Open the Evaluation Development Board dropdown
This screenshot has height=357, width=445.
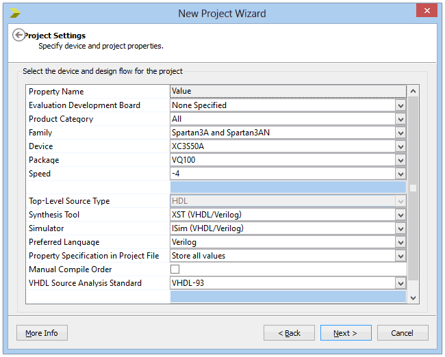click(x=400, y=105)
